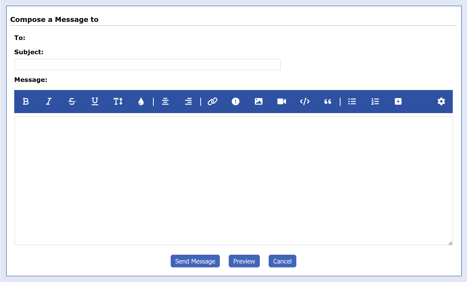Click the exclamation circle icon

tap(236, 102)
